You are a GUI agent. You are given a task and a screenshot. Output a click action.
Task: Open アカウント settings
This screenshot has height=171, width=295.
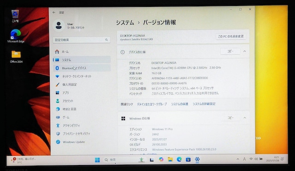[x=82, y=101]
